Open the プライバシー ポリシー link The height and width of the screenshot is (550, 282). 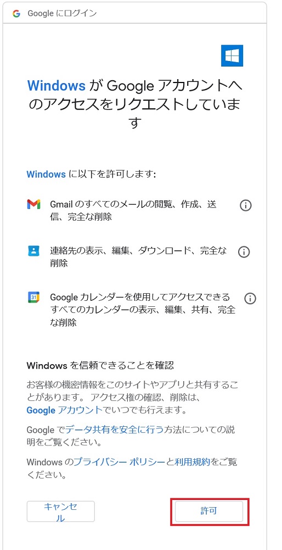tap(120, 462)
